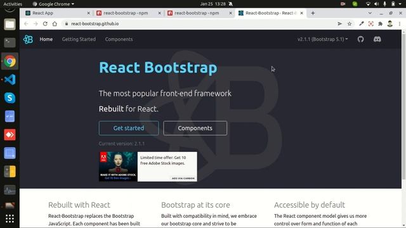
Task: Click the 'Accessible by default' heading
Action: coord(310,205)
